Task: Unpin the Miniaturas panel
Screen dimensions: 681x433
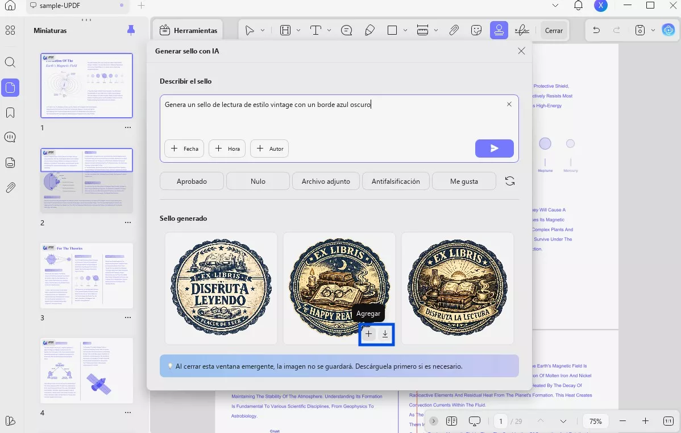Action: click(x=131, y=30)
